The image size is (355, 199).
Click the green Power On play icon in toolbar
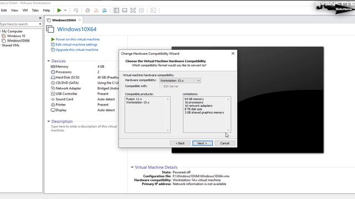(x=59, y=10)
